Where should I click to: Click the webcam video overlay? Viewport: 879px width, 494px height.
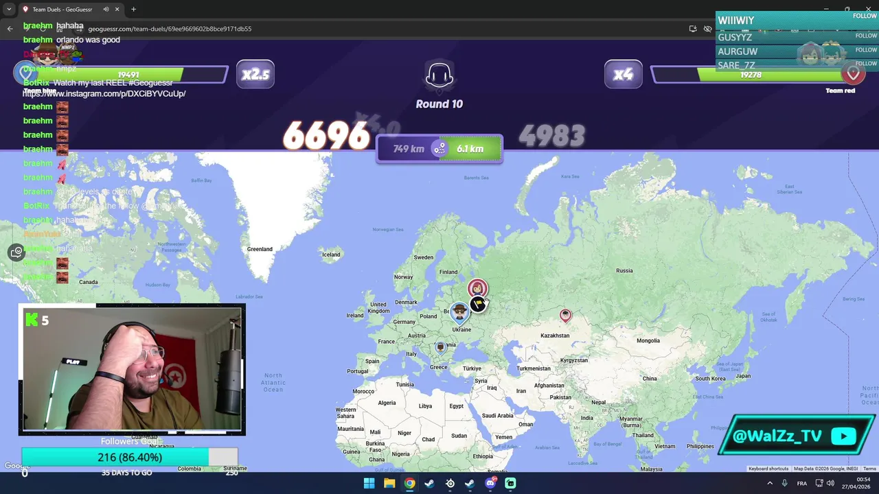point(132,370)
